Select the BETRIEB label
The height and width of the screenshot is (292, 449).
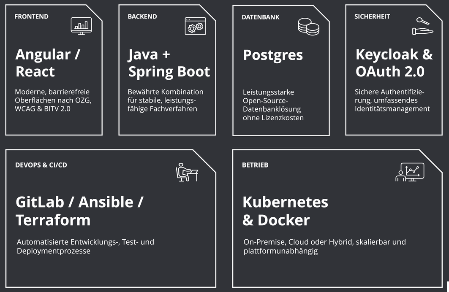coord(255,165)
